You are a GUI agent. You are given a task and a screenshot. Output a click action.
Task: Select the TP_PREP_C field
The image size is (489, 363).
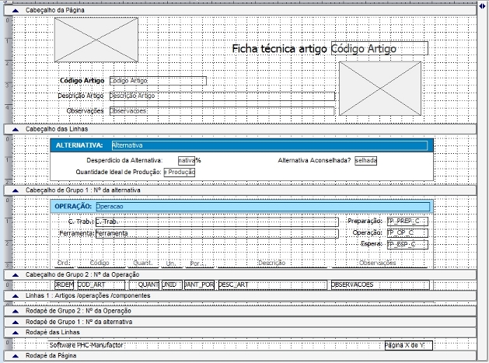pyautogui.click(x=407, y=222)
